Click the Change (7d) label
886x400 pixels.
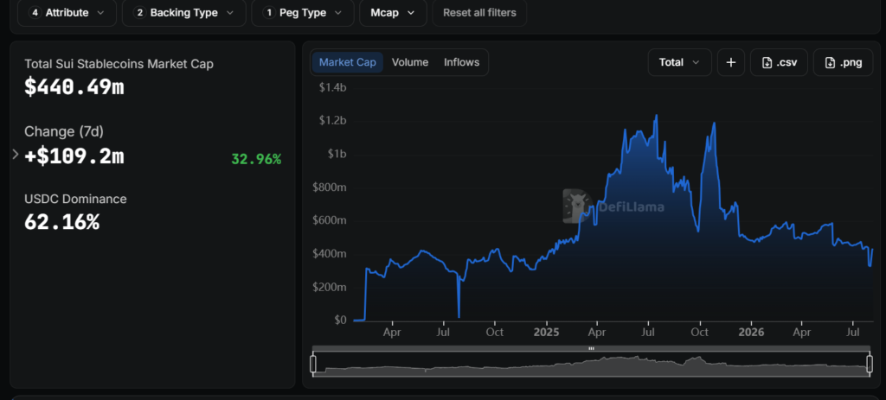pyautogui.click(x=64, y=131)
